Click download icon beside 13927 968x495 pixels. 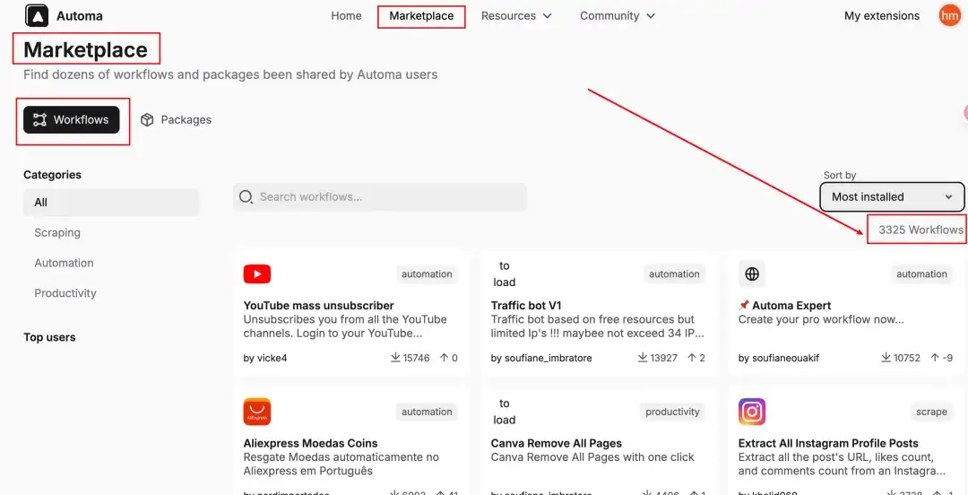[x=643, y=358]
